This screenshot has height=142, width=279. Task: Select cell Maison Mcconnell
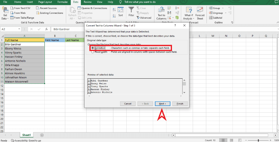point(24,82)
